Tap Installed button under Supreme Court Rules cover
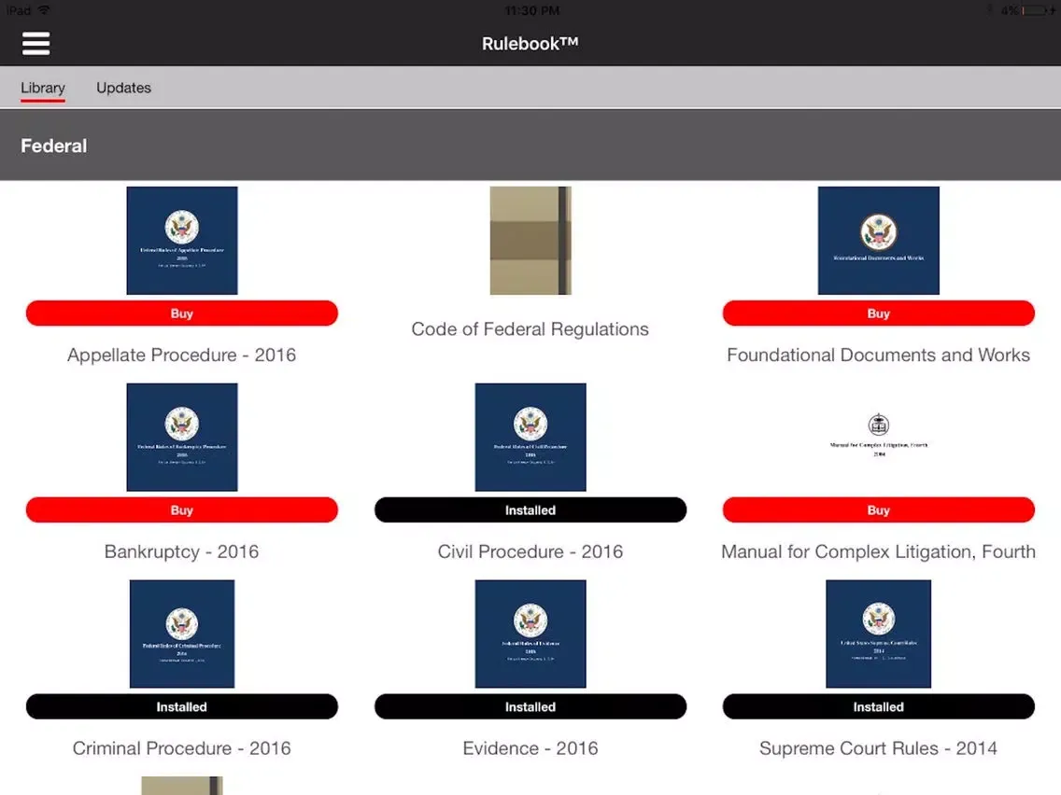The image size is (1061, 795). 878,706
